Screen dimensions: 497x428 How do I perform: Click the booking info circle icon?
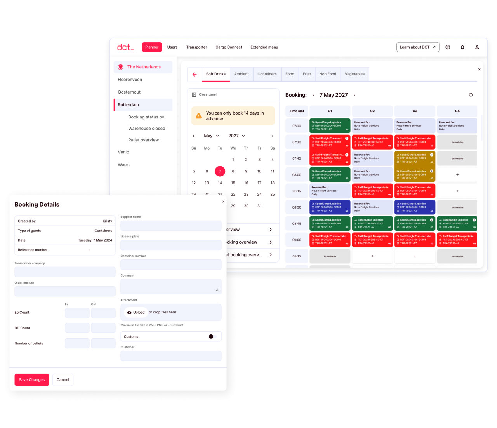pos(471,95)
